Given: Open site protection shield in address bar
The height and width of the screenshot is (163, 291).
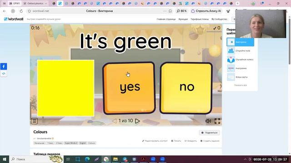Looking at the screenshot, I should click(x=29, y=11).
